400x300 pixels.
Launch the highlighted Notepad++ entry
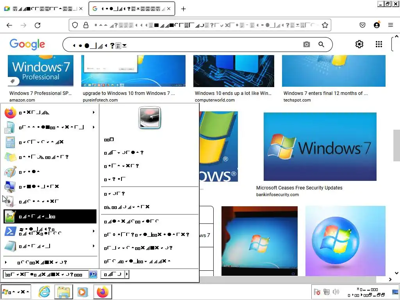pyautogui.click(x=50, y=216)
